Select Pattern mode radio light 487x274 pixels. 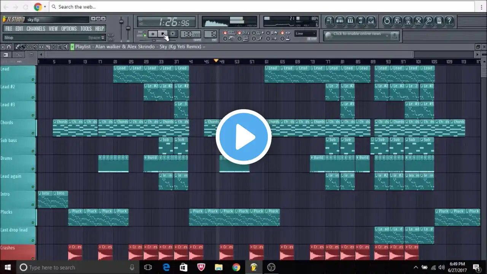pos(145,32)
